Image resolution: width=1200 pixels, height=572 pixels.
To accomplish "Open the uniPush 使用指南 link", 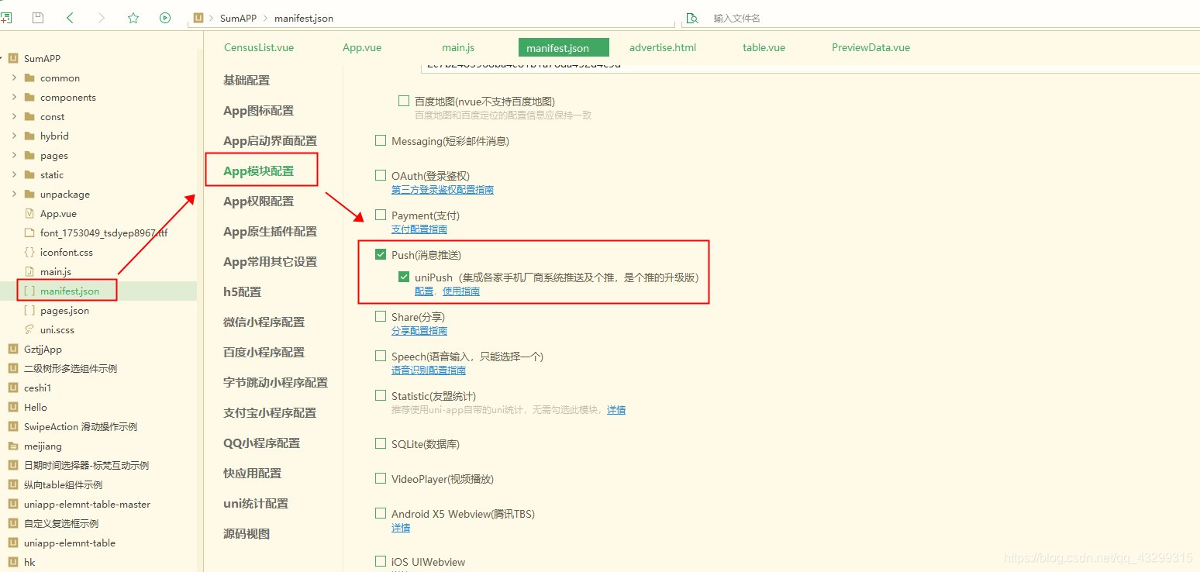I will tap(461, 291).
